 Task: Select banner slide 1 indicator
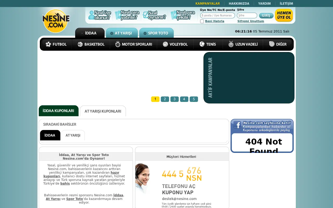pyautogui.click(x=155, y=99)
